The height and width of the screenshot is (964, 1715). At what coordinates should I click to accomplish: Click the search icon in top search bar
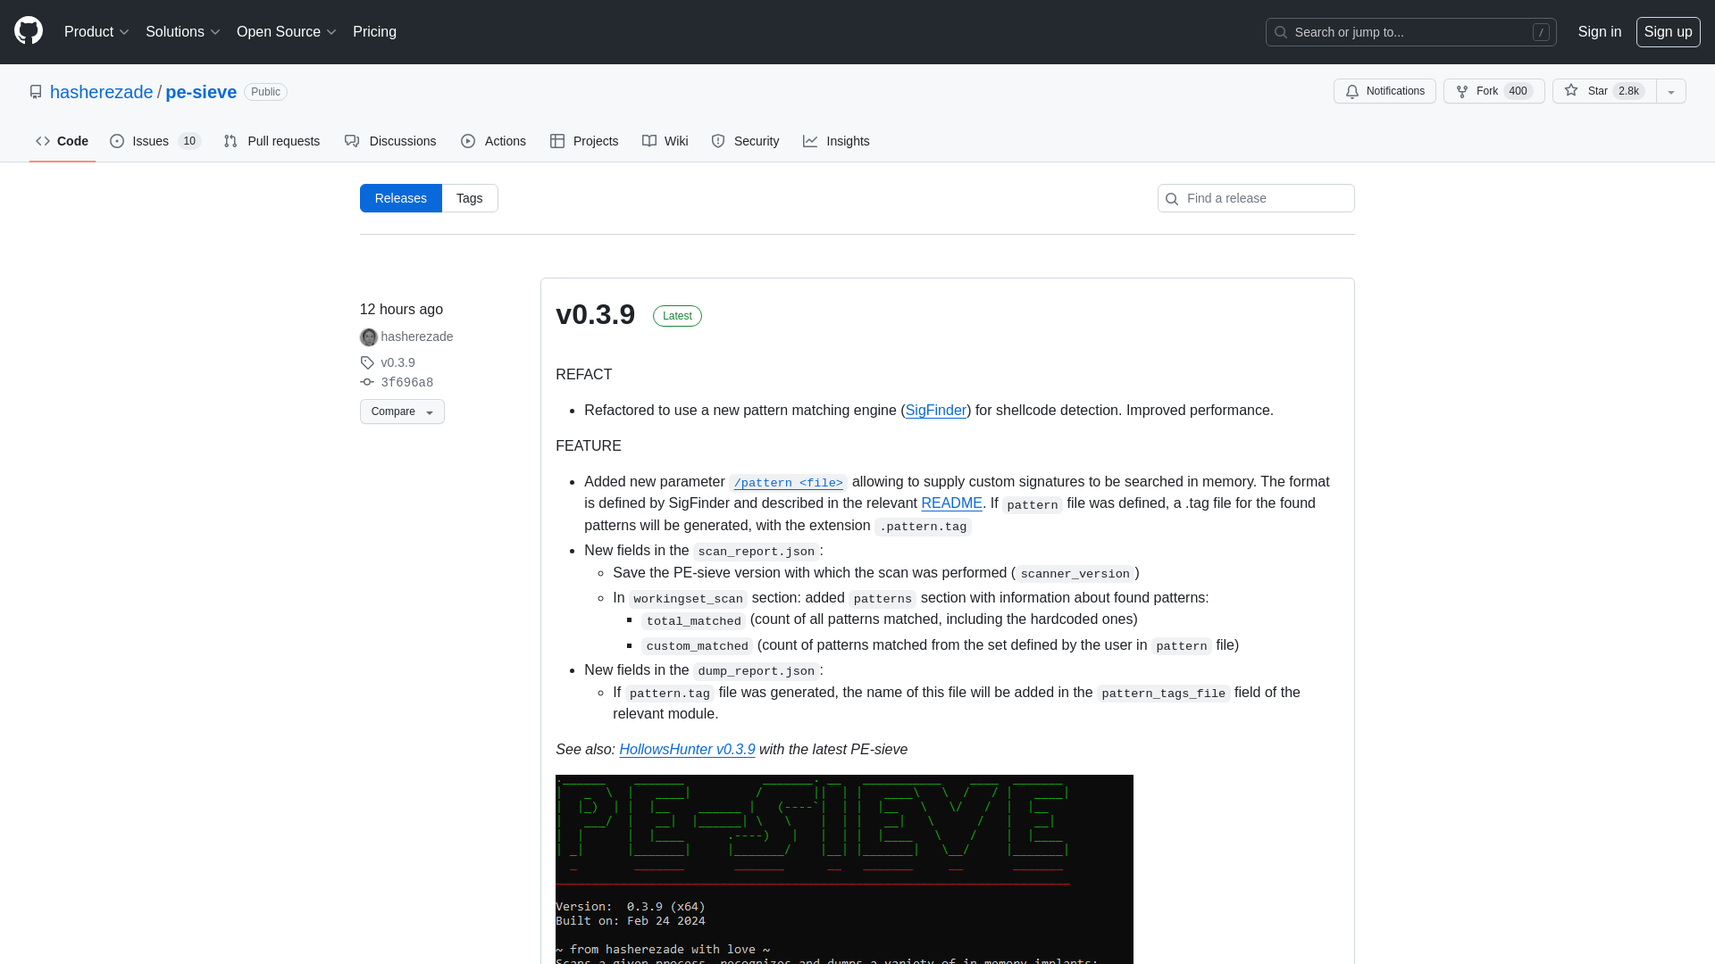[x=1281, y=32]
